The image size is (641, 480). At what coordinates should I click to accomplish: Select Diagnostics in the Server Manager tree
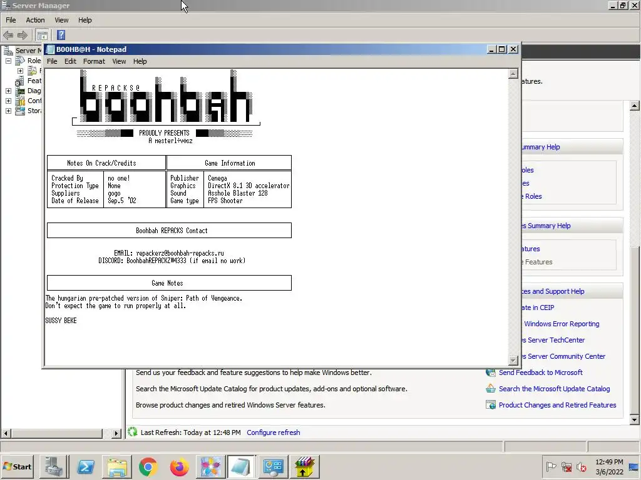point(34,91)
